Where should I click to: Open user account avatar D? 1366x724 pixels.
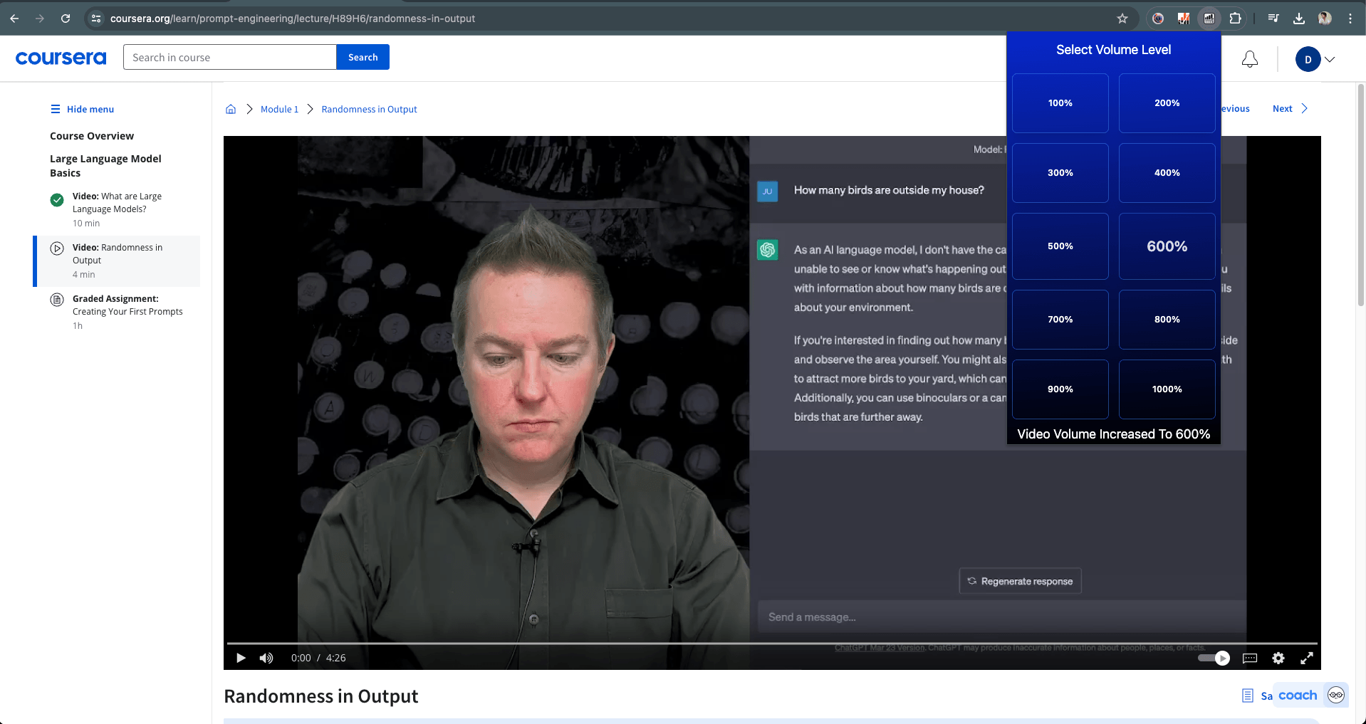[1308, 59]
